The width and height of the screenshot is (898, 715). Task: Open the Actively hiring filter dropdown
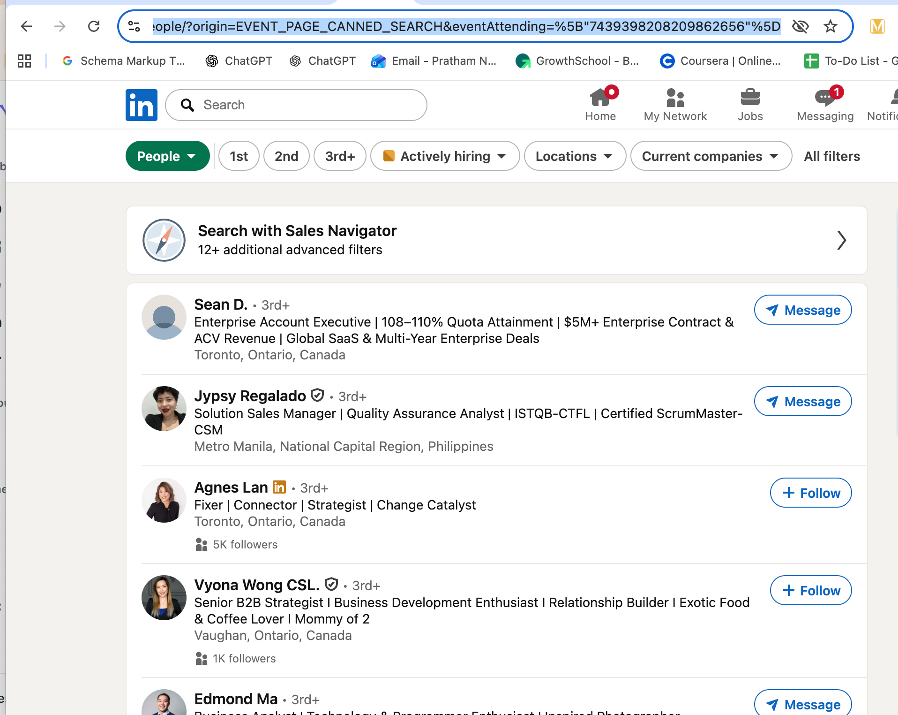[x=445, y=156]
